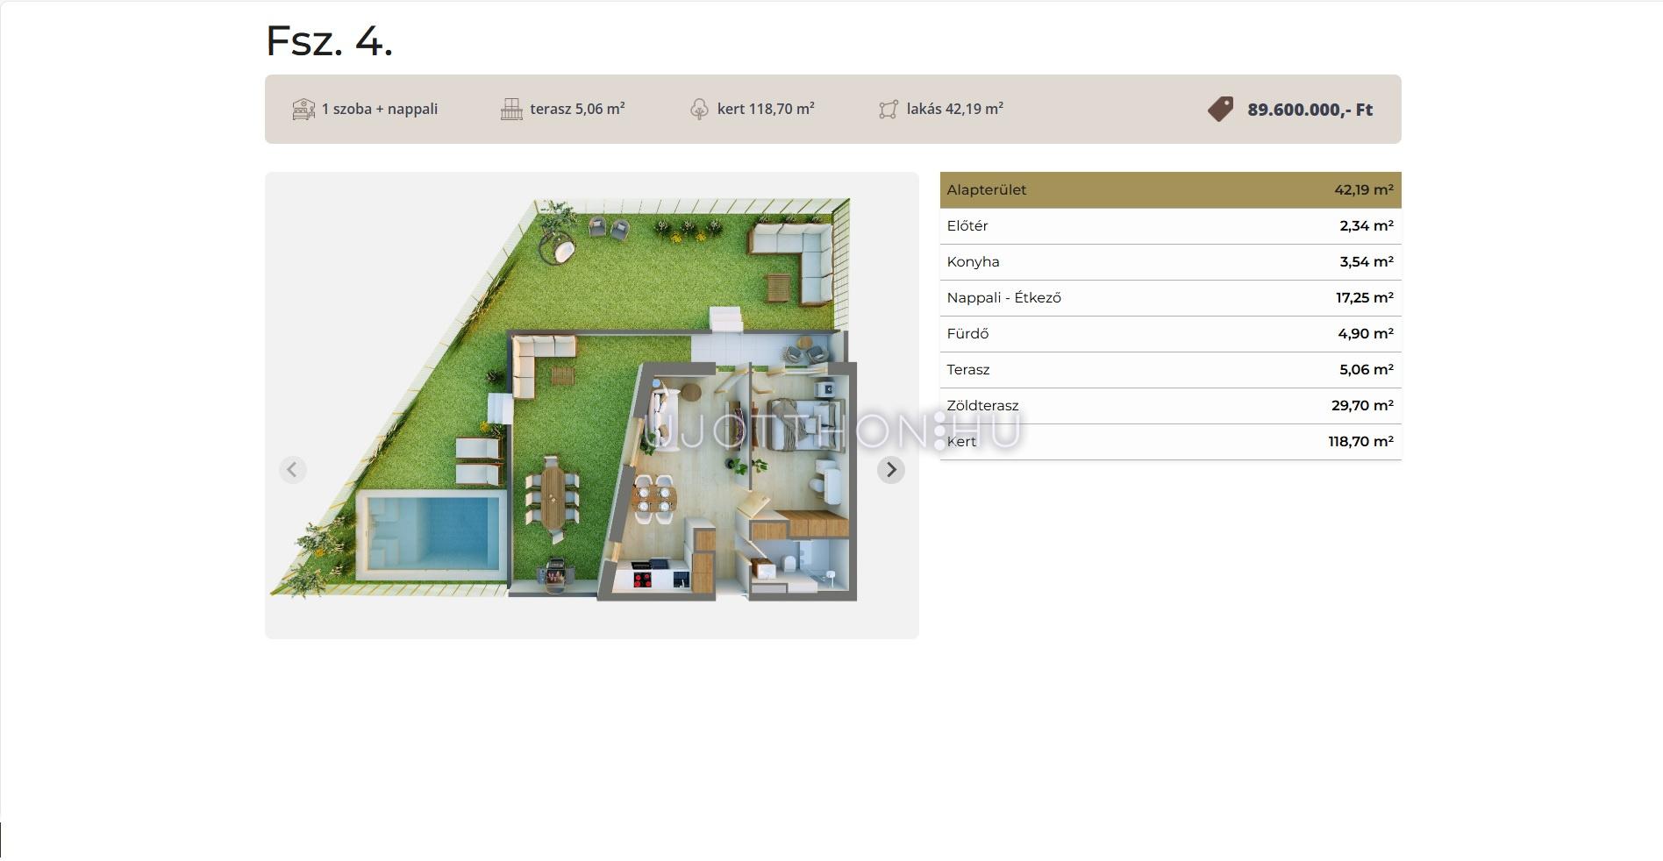The image size is (1663, 861).
Task: Click the terrace railing icon
Action: point(511,110)
